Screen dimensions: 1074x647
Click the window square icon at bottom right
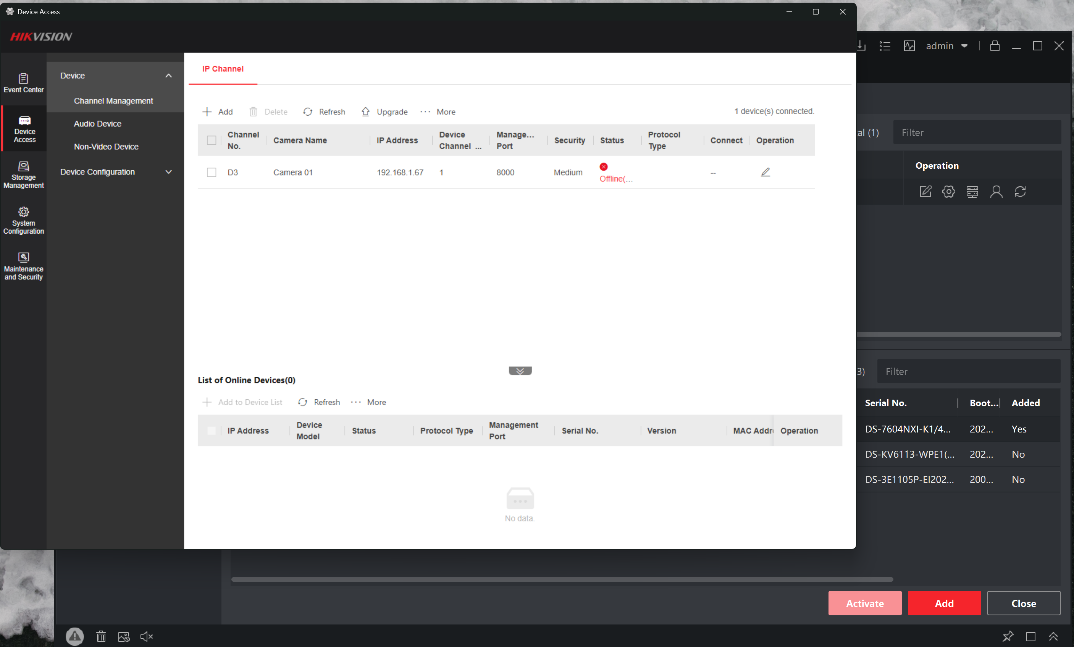[1030, 637]
